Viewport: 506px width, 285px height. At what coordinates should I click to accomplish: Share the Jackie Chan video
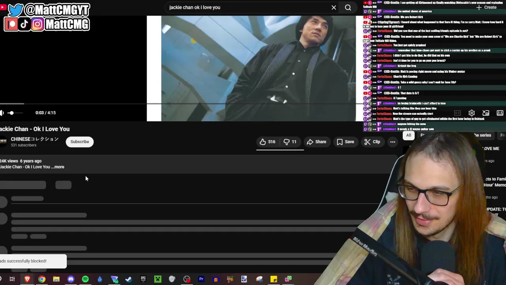316,142
